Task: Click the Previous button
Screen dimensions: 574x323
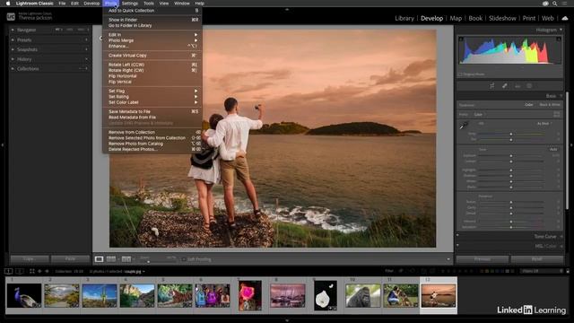Action: click(x=483, y=259)
